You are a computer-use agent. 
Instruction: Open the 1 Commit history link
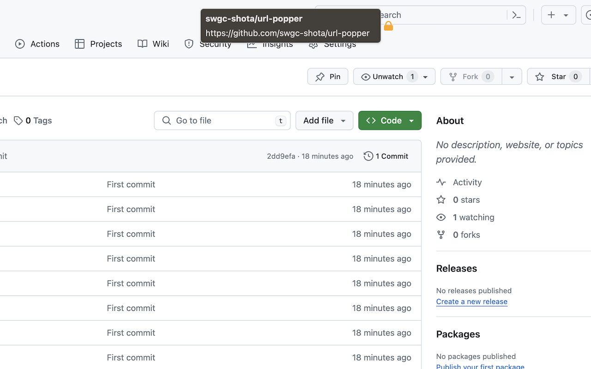pyautogui.click(x=386, y=156)
